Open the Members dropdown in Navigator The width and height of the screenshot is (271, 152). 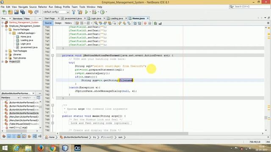pyautogui.click(x=10, y=98)
